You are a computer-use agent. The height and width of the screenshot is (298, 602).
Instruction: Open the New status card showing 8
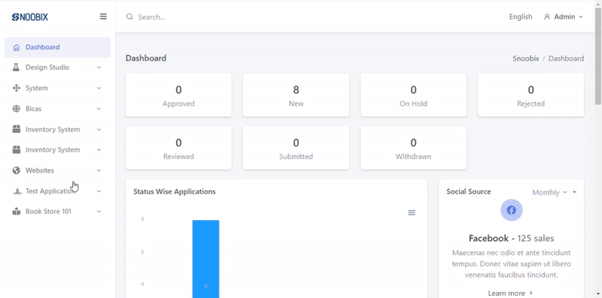point(296,95)
